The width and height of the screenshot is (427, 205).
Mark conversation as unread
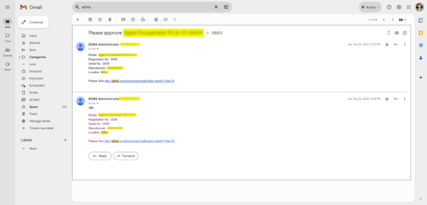pos(123,20)
